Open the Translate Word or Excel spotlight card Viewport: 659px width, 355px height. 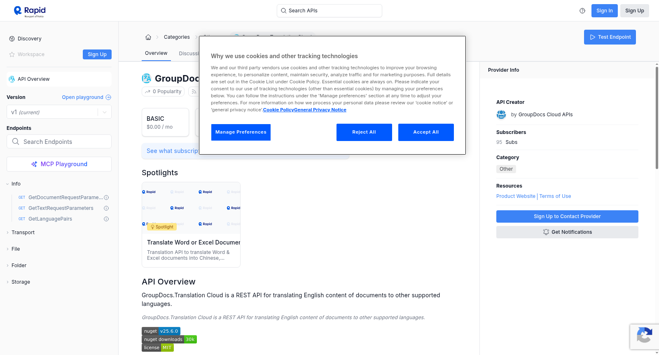[x=191, y=225]
